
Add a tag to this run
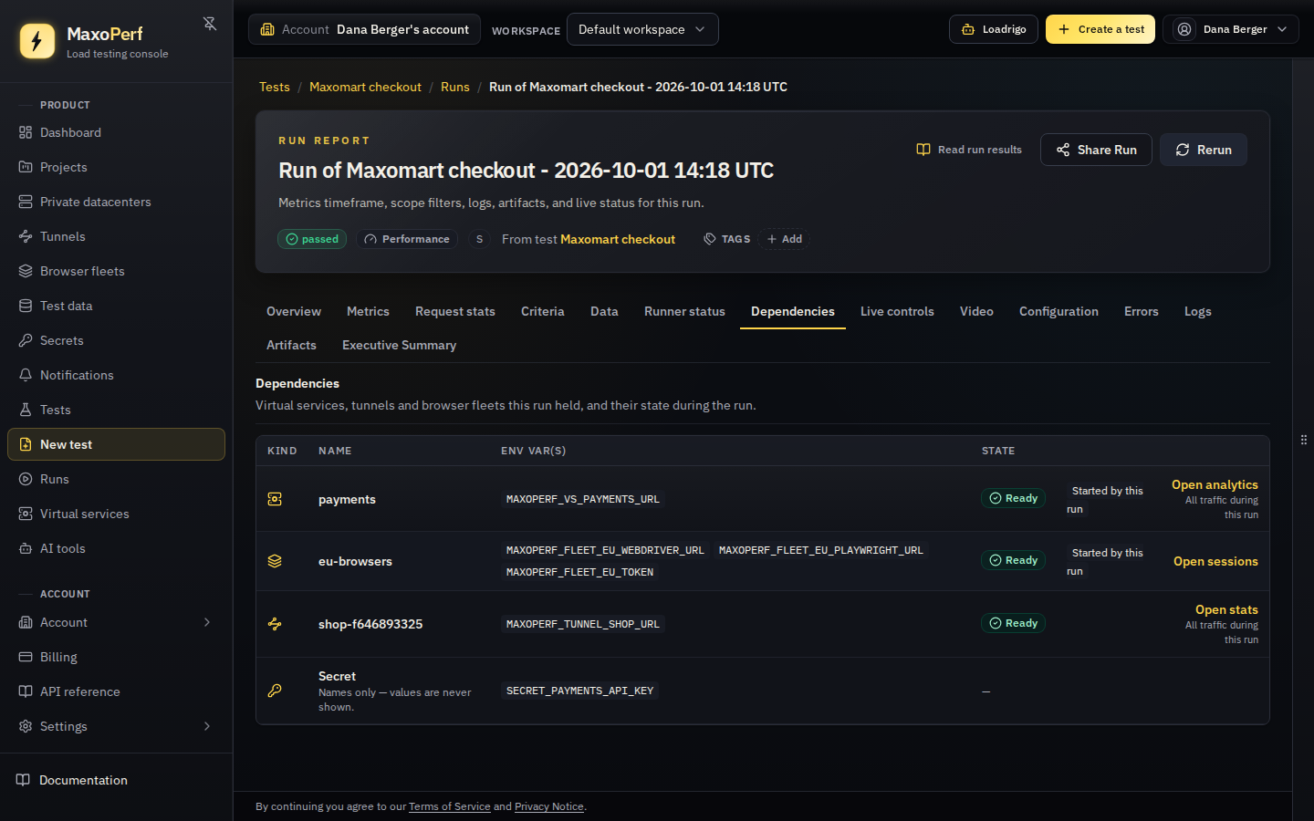[785, 239]
